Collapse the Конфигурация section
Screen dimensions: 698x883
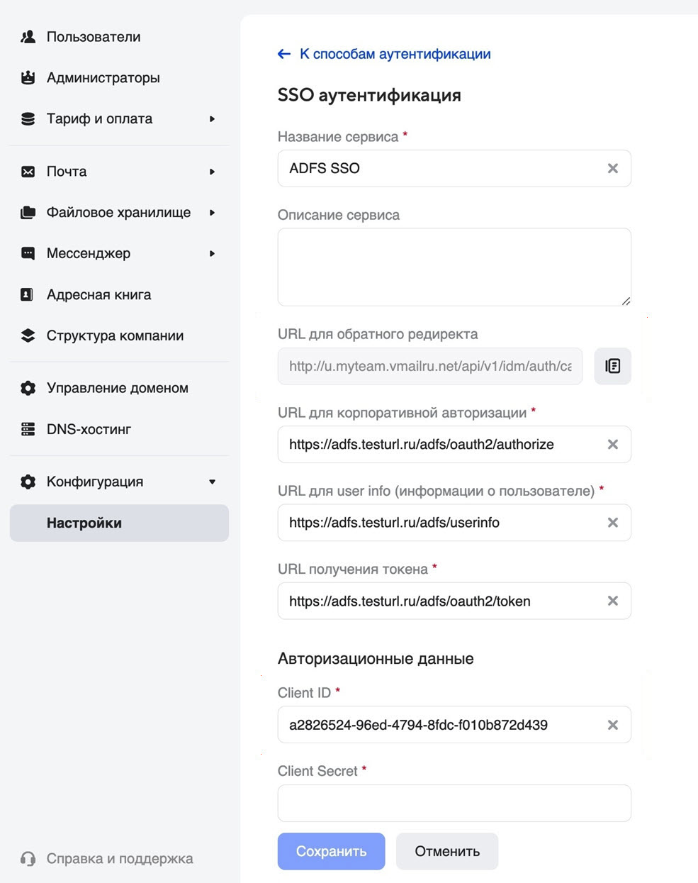click(x=212, y=482)
